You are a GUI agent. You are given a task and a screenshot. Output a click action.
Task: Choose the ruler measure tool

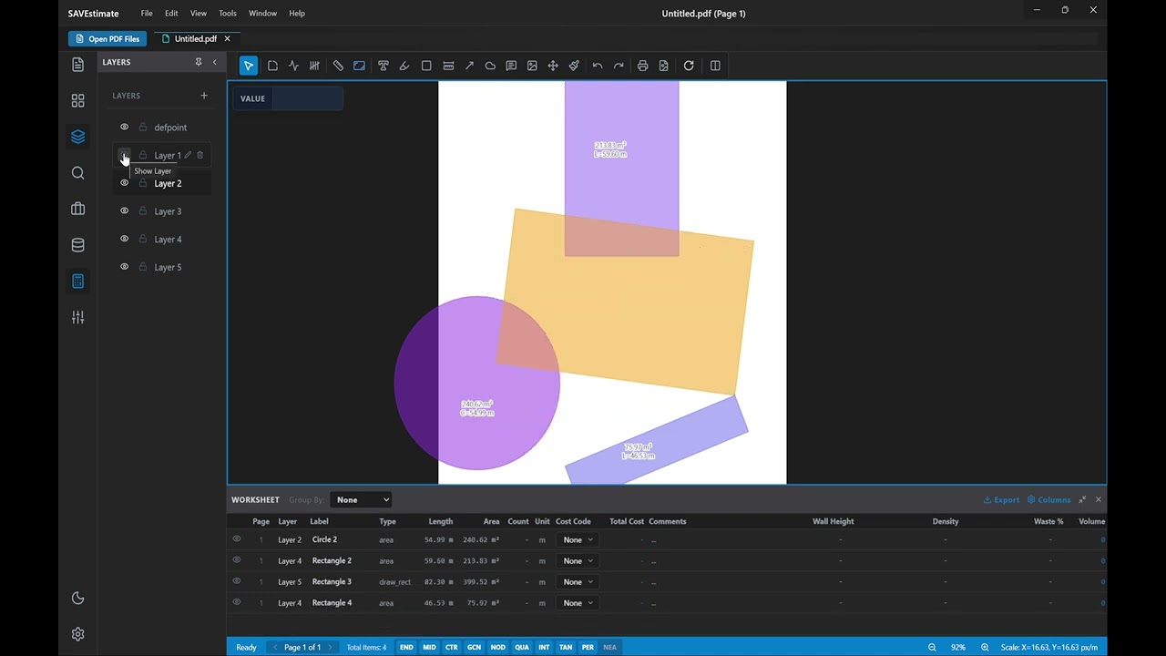338,66
